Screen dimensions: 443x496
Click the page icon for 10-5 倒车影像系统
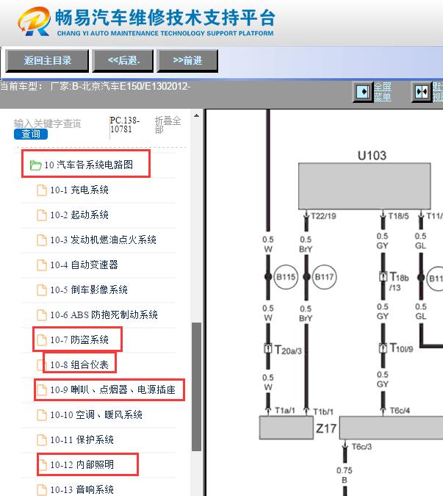42,290
